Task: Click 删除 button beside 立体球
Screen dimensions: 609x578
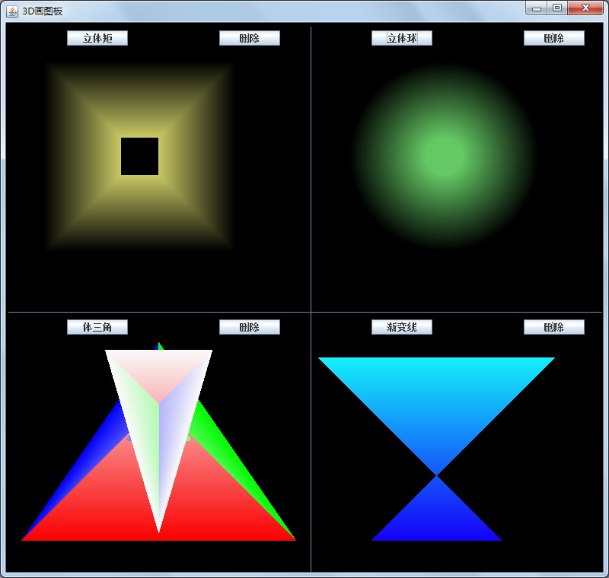Action: 554,38
